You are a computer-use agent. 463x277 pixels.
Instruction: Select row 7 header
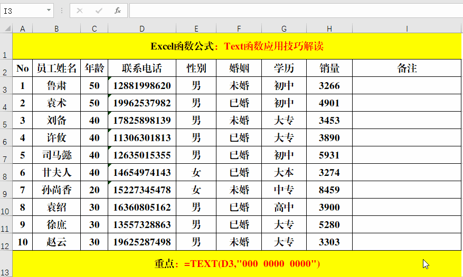pos(6,155)
